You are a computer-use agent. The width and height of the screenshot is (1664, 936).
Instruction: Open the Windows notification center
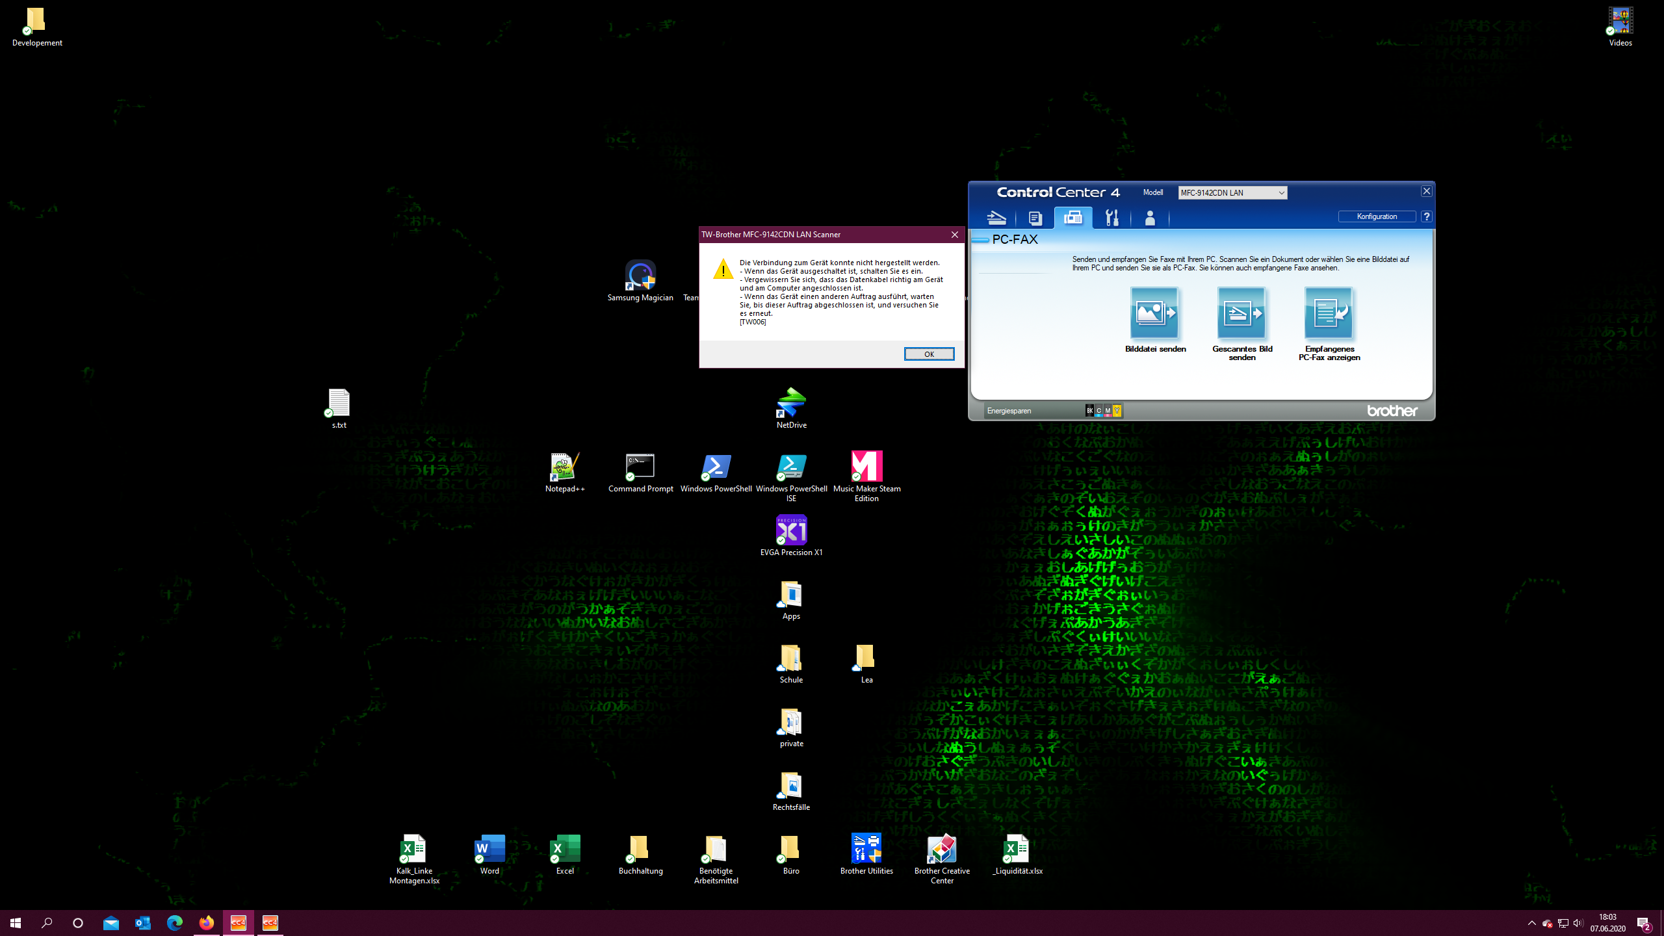(1644, 923)
